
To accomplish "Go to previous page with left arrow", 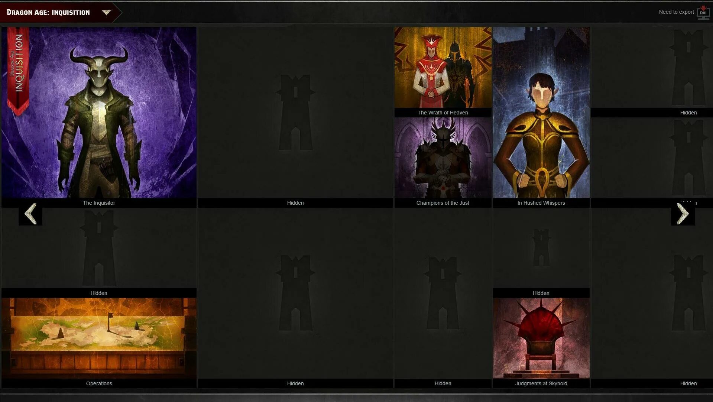I will (30, 214).
